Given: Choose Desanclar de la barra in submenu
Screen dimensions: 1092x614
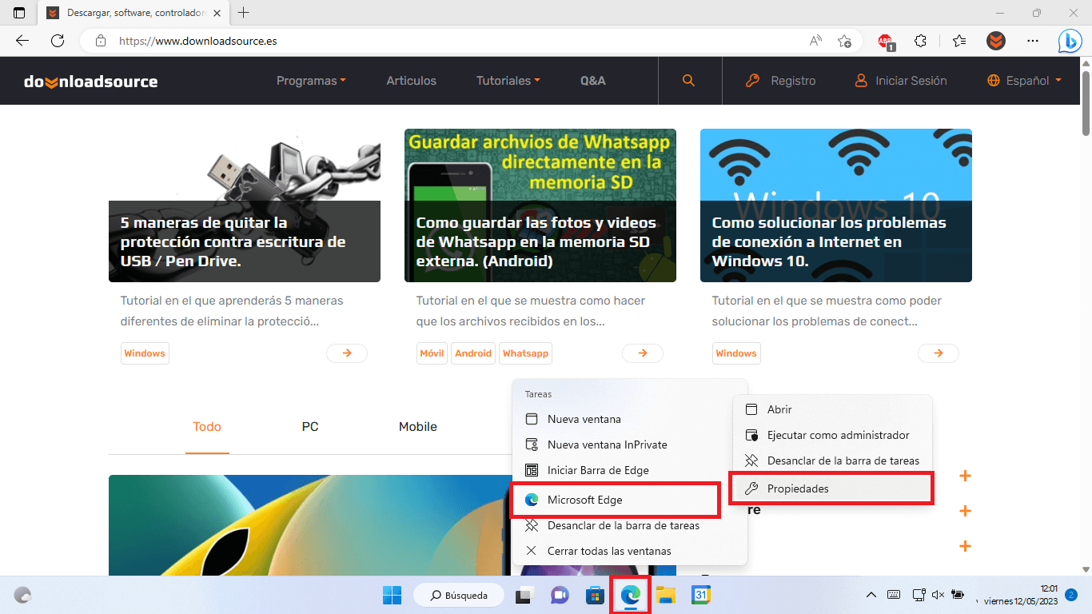Looking at the screenshot, I should pos(832,460).
